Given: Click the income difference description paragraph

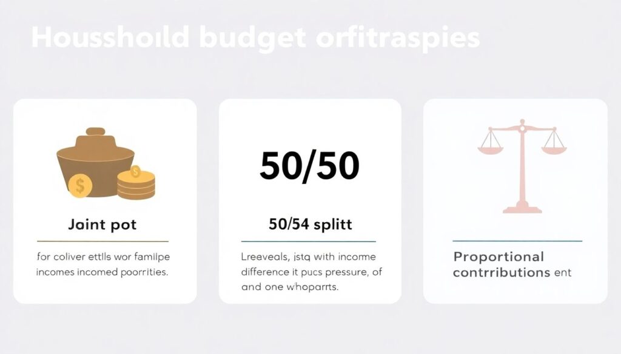Looking at the screenshot, I should [311, 272].
